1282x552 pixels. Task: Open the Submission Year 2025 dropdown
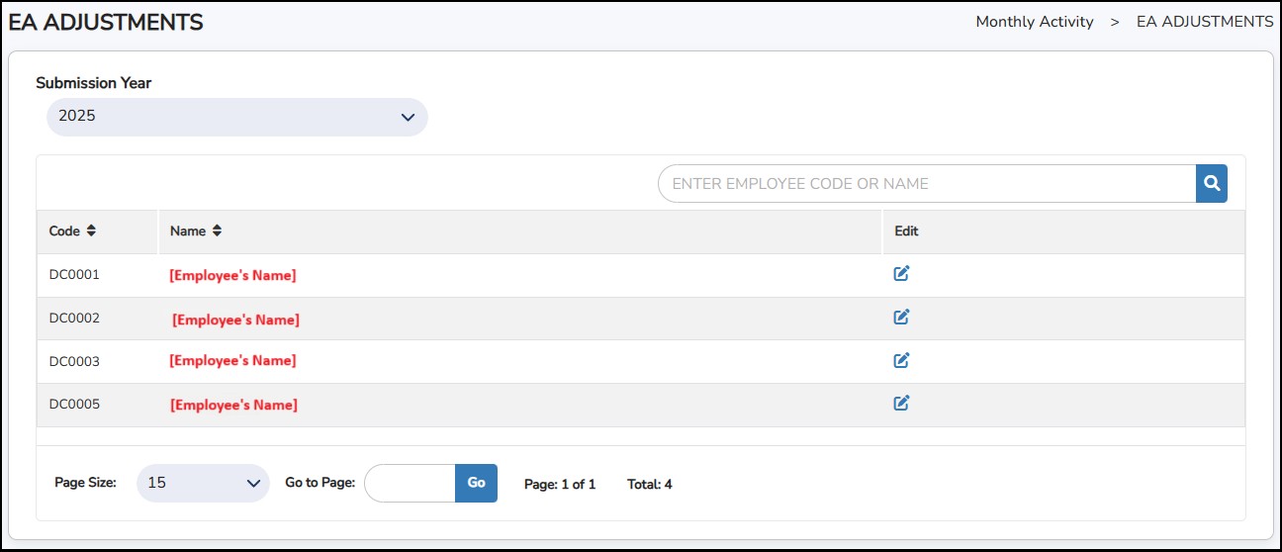(x=236, y=117)
